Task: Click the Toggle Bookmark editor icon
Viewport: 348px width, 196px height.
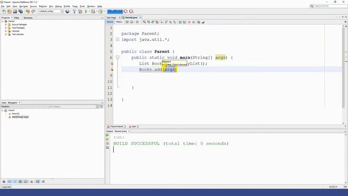Action: click(175, 22)
